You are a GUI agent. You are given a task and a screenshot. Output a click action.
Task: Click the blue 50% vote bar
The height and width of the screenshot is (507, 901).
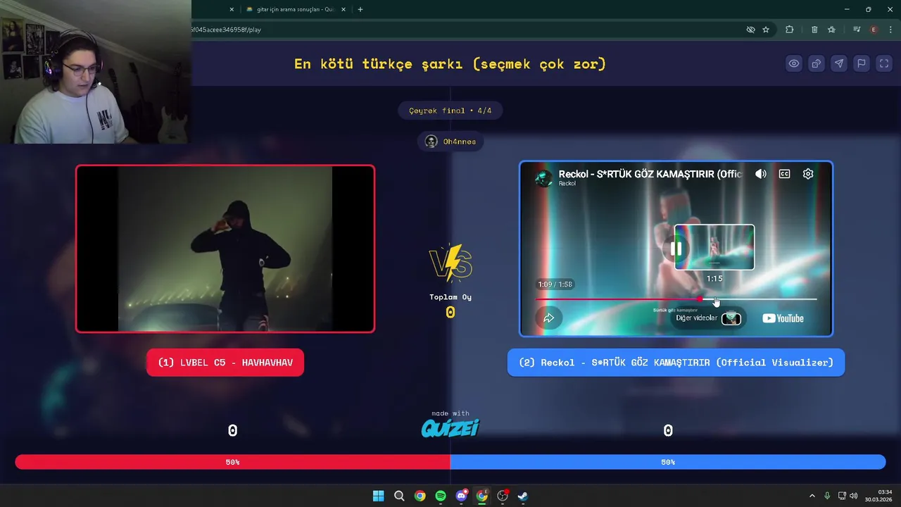pos(668,462)
